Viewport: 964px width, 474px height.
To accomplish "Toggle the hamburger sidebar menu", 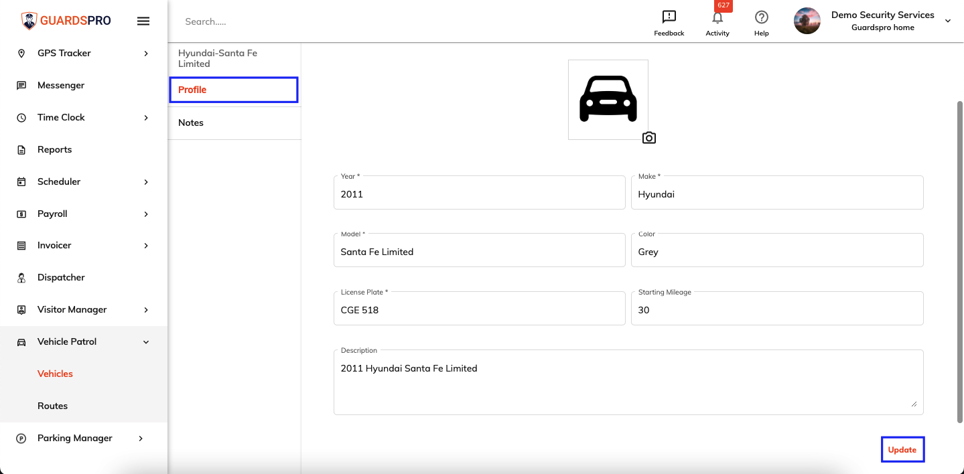I will pyautogui.click(x=143, y=21).
